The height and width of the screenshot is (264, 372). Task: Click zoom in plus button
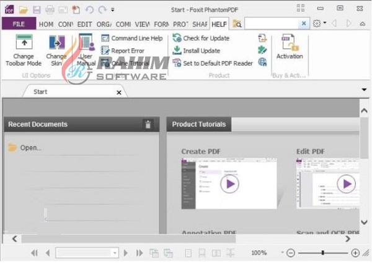coord(355,253)
